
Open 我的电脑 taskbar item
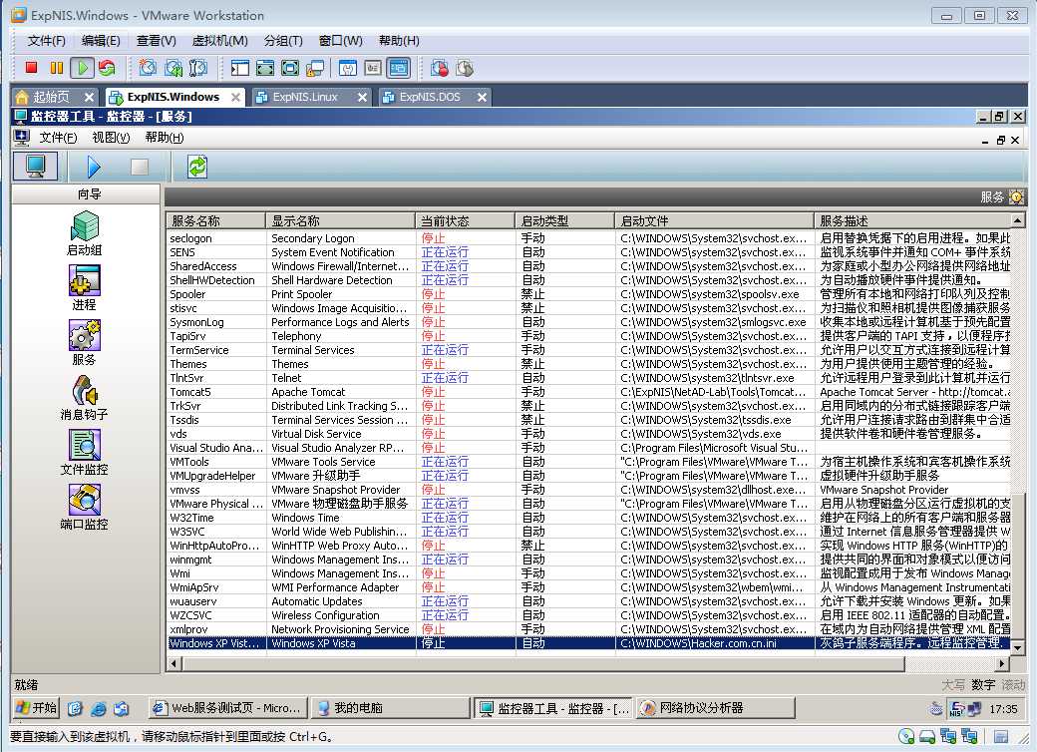click(389, 708)
